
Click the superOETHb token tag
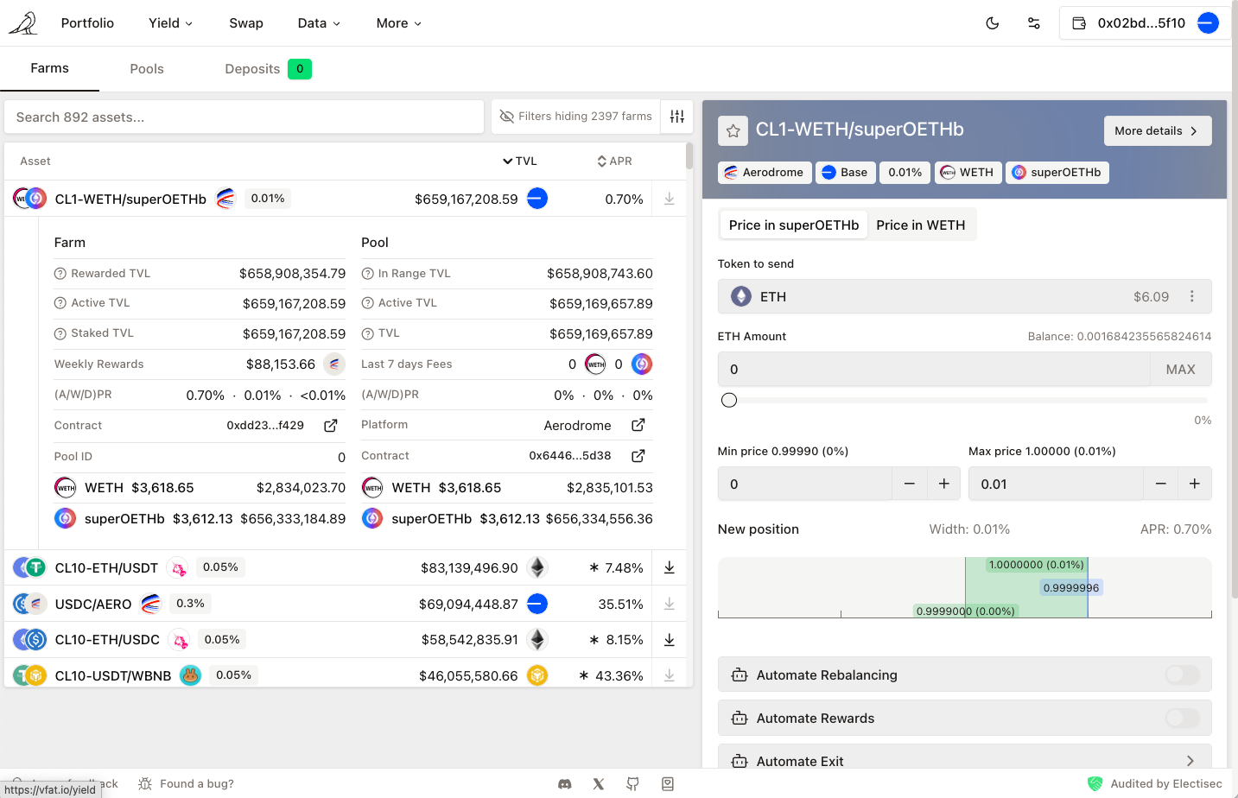coord(1057,173)
